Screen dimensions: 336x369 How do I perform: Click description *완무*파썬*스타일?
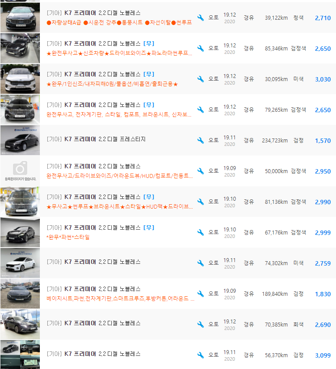(68, 237)
